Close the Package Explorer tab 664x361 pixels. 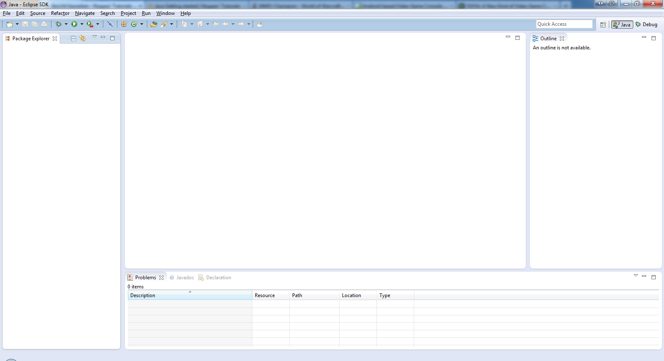(55, 39)
